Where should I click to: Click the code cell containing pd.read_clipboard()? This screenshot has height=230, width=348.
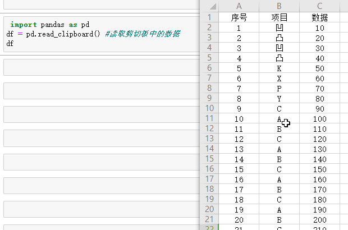pos(102,34)
